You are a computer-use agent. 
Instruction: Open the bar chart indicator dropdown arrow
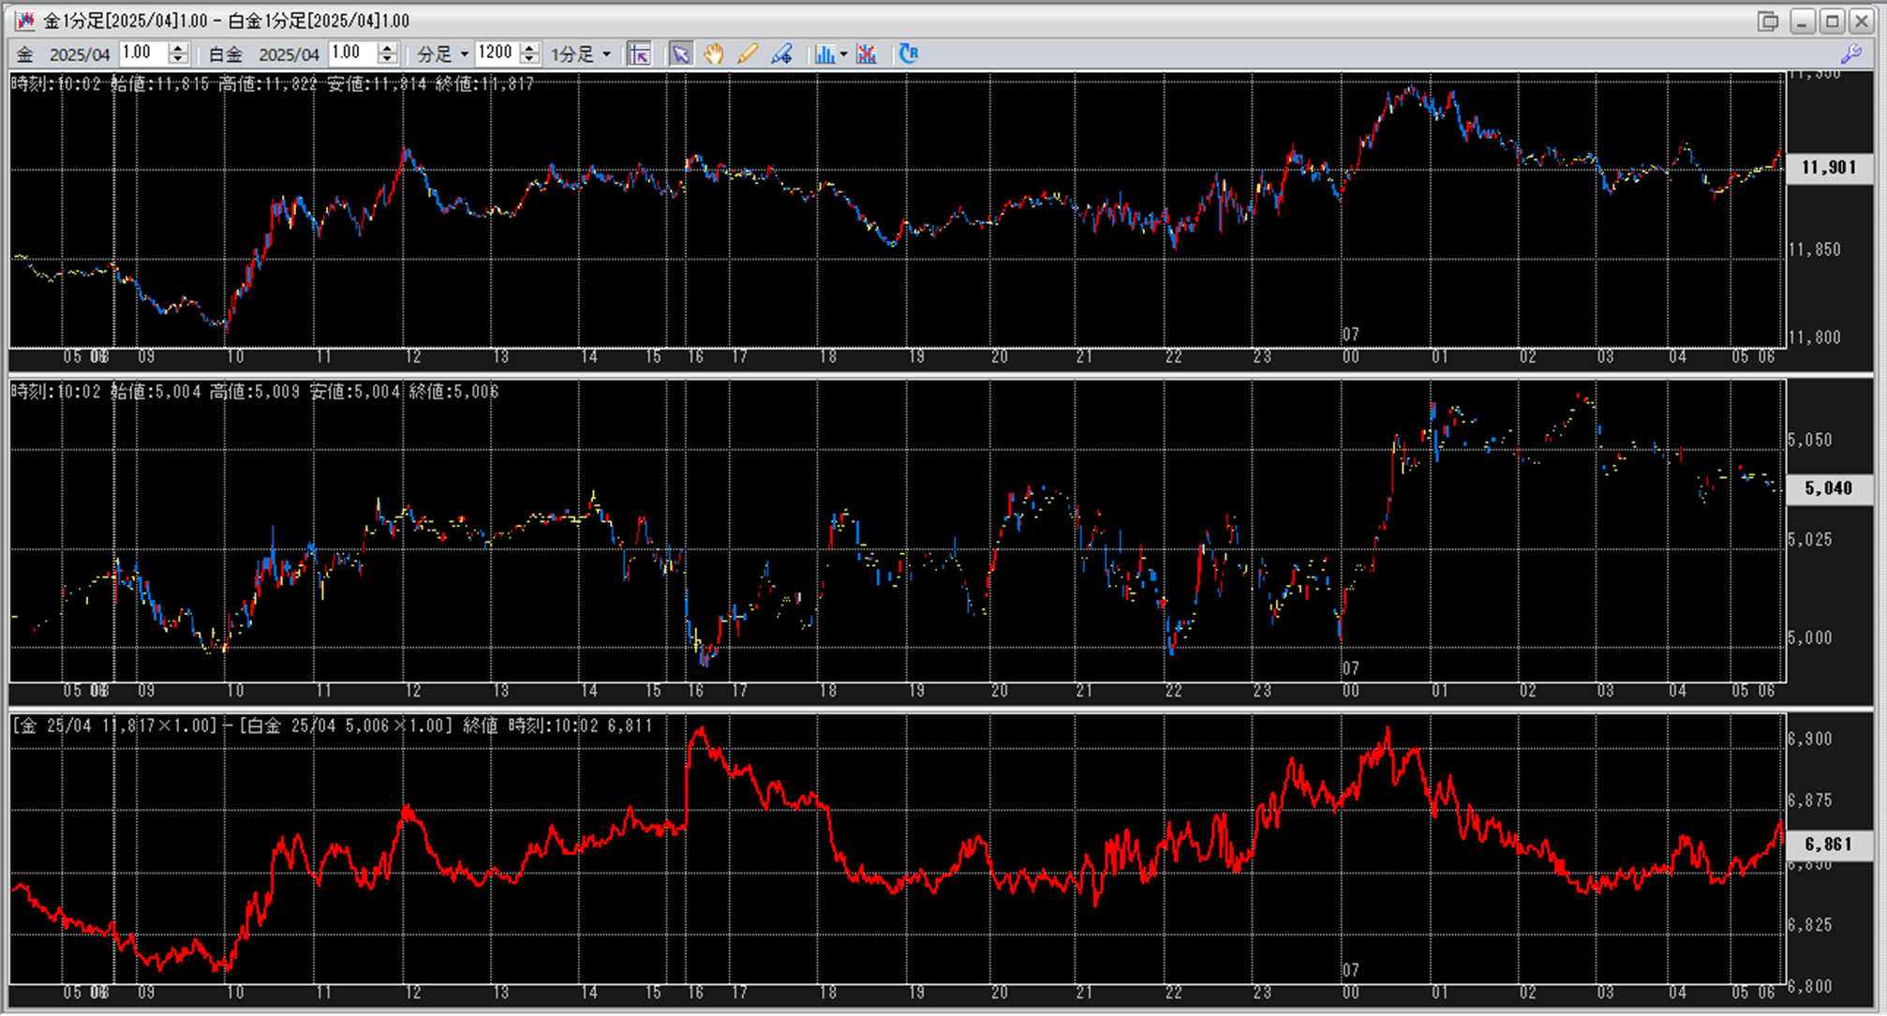(843, 54)
